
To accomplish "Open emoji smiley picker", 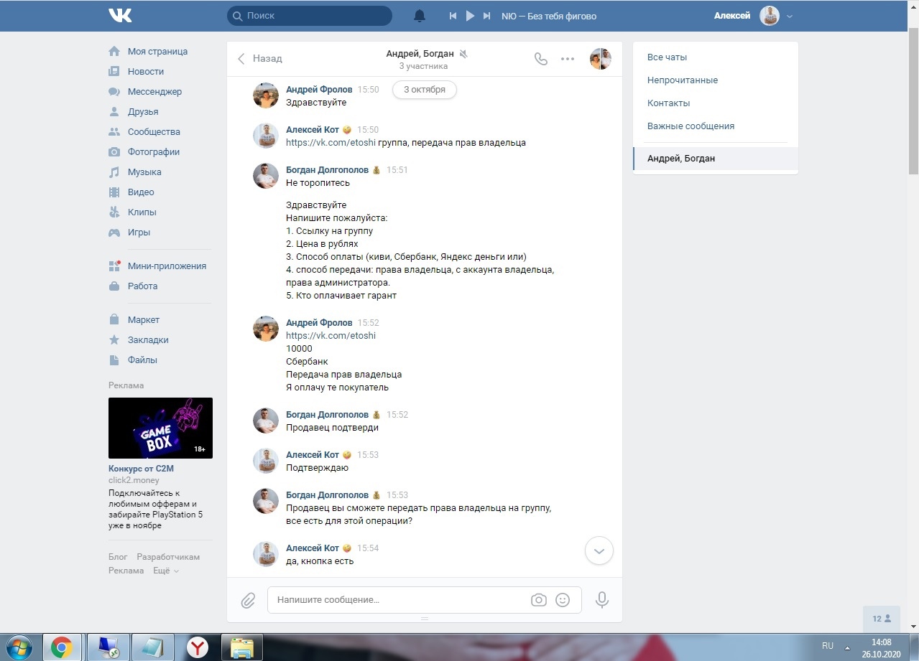I will pyautogui.click(x=563, y=600).
